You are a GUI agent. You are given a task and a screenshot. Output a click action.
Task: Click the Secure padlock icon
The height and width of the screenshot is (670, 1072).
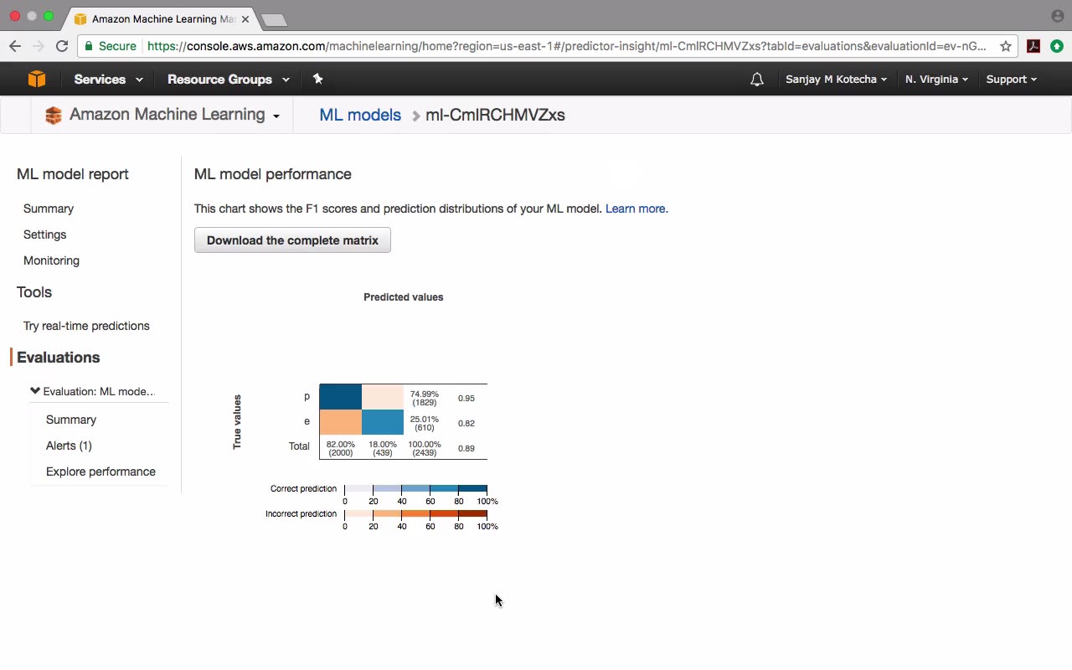pyautogui.click(x=90, y=46)
